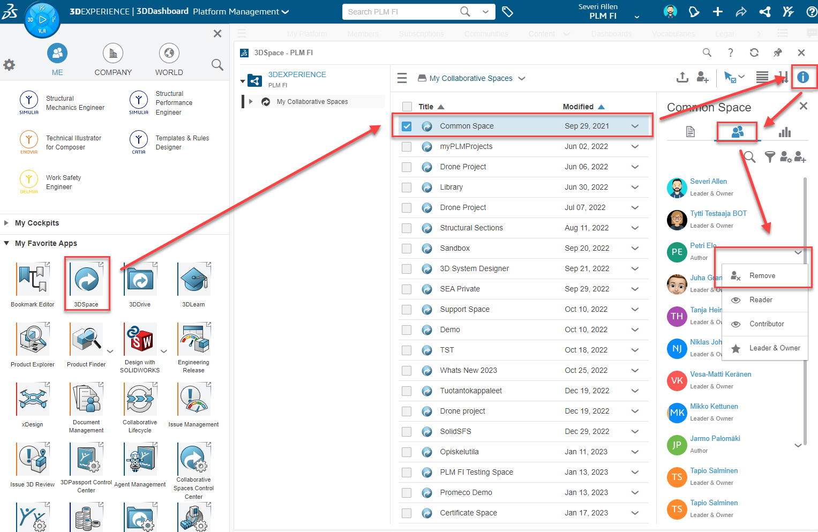Open the Engineering Release app
The width and height of the screenshot is (818, 532).
(x=194, y=339)
